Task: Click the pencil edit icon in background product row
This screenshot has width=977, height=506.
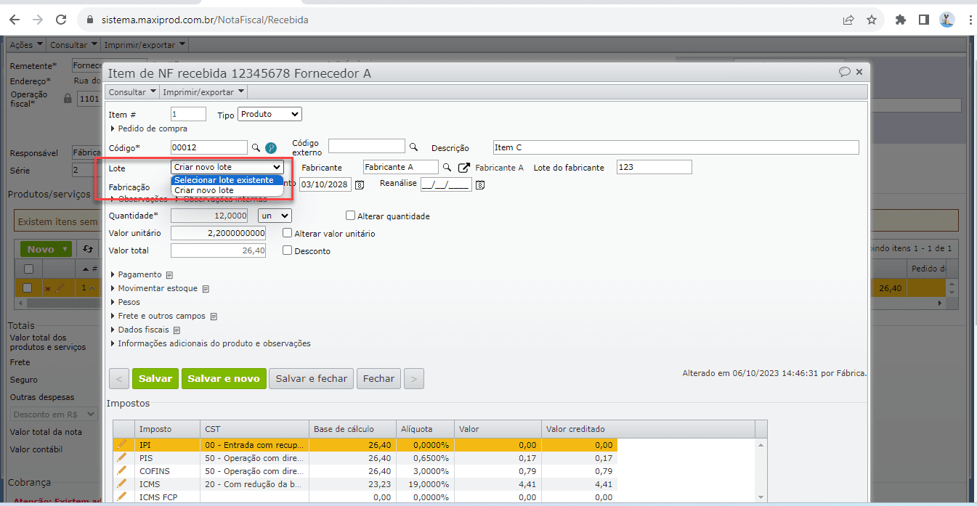Action: [x=59, y=288]
